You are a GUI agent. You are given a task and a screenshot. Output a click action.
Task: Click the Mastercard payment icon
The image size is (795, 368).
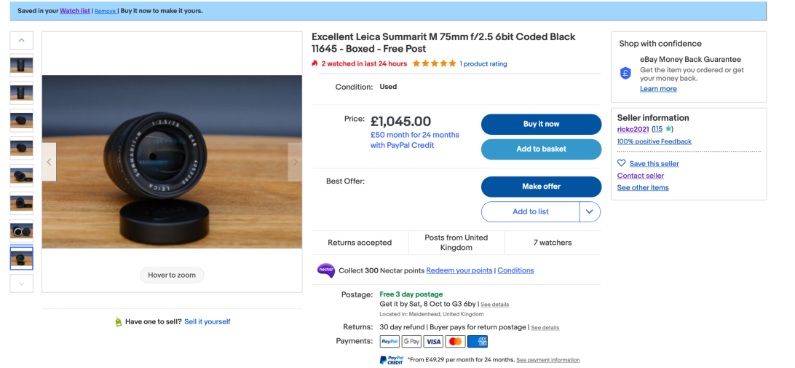click(456, 341)
